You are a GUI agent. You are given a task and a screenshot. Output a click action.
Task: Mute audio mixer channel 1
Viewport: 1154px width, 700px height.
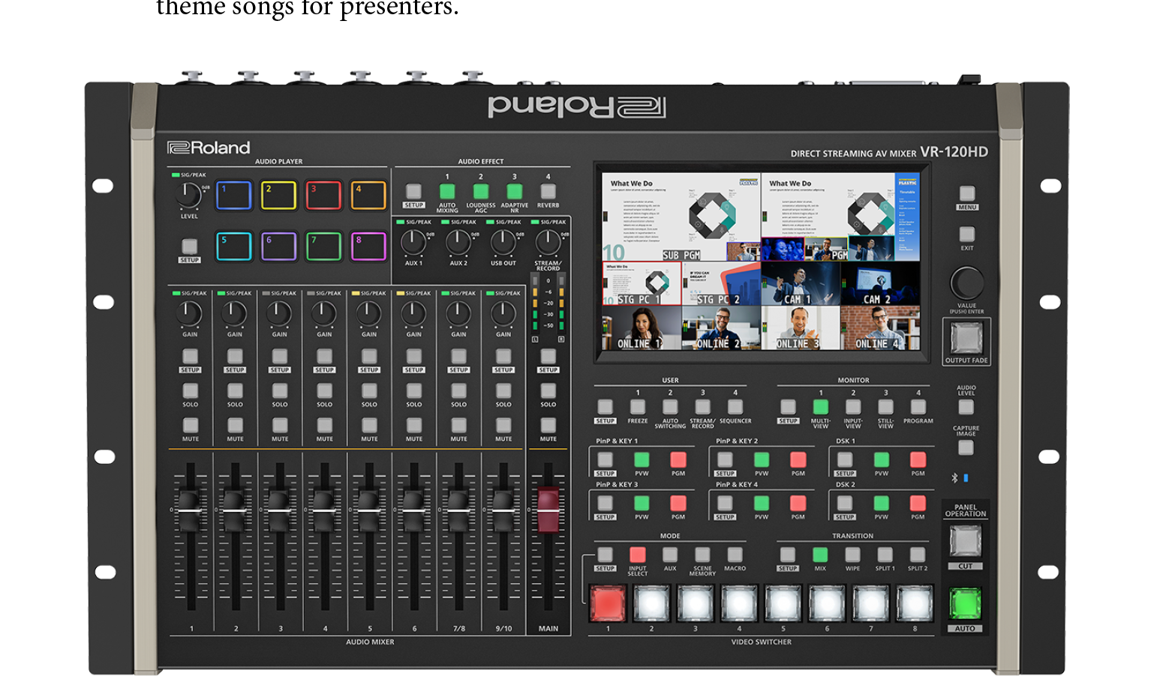click(191, 426)
